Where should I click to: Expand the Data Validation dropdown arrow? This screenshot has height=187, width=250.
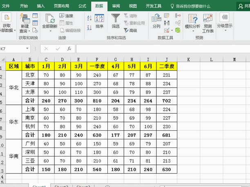[172, 30]
